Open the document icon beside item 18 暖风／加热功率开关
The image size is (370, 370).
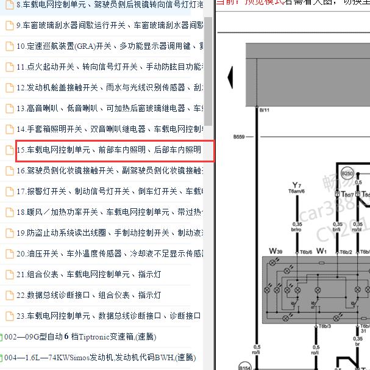pyautogui.click(x=9, y=212)
